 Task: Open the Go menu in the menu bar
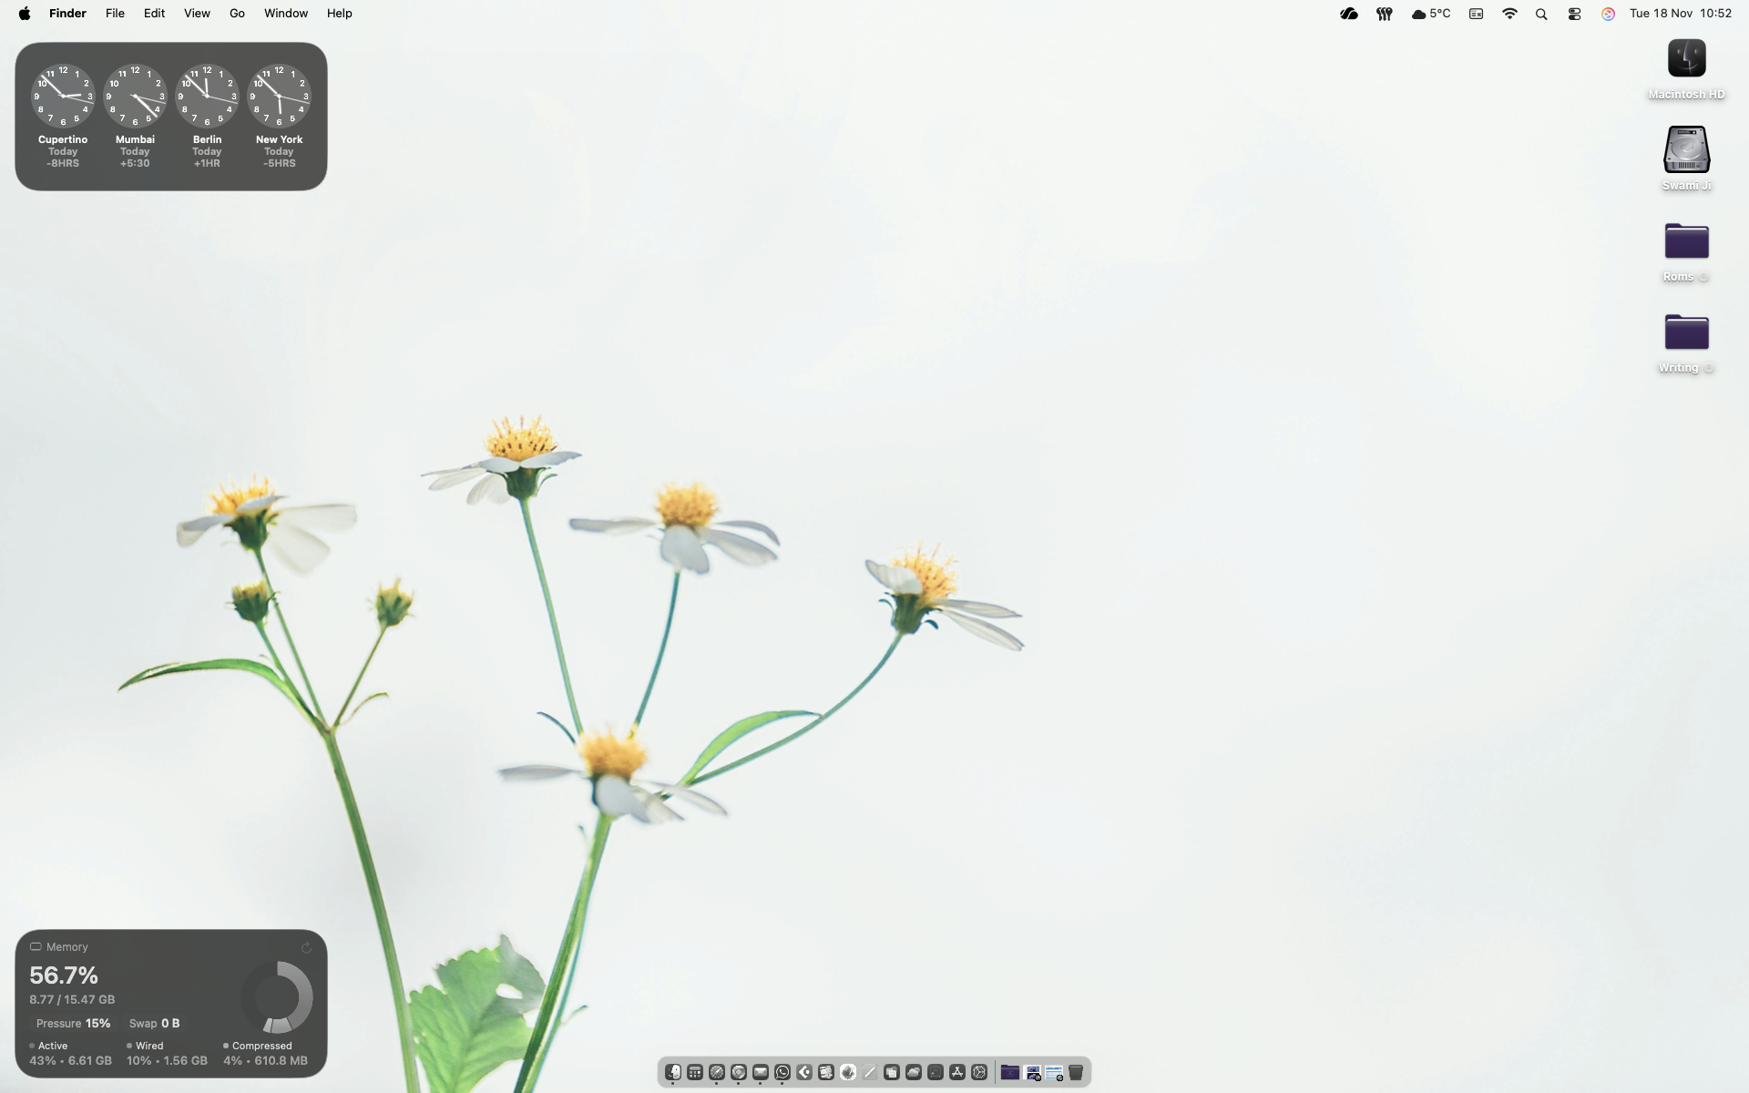coord(236,13)
